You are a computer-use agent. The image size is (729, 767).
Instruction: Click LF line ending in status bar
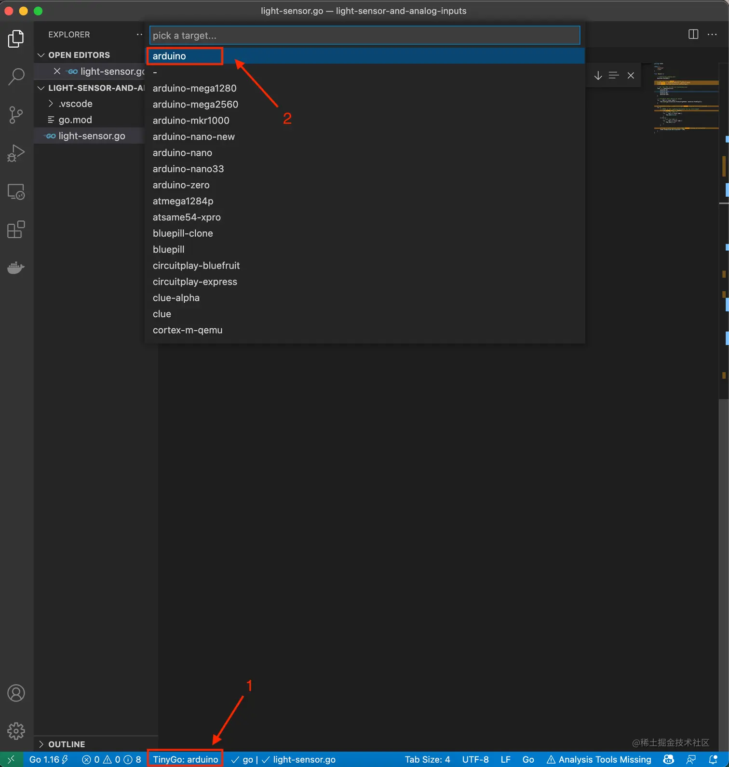coord(505,759)
